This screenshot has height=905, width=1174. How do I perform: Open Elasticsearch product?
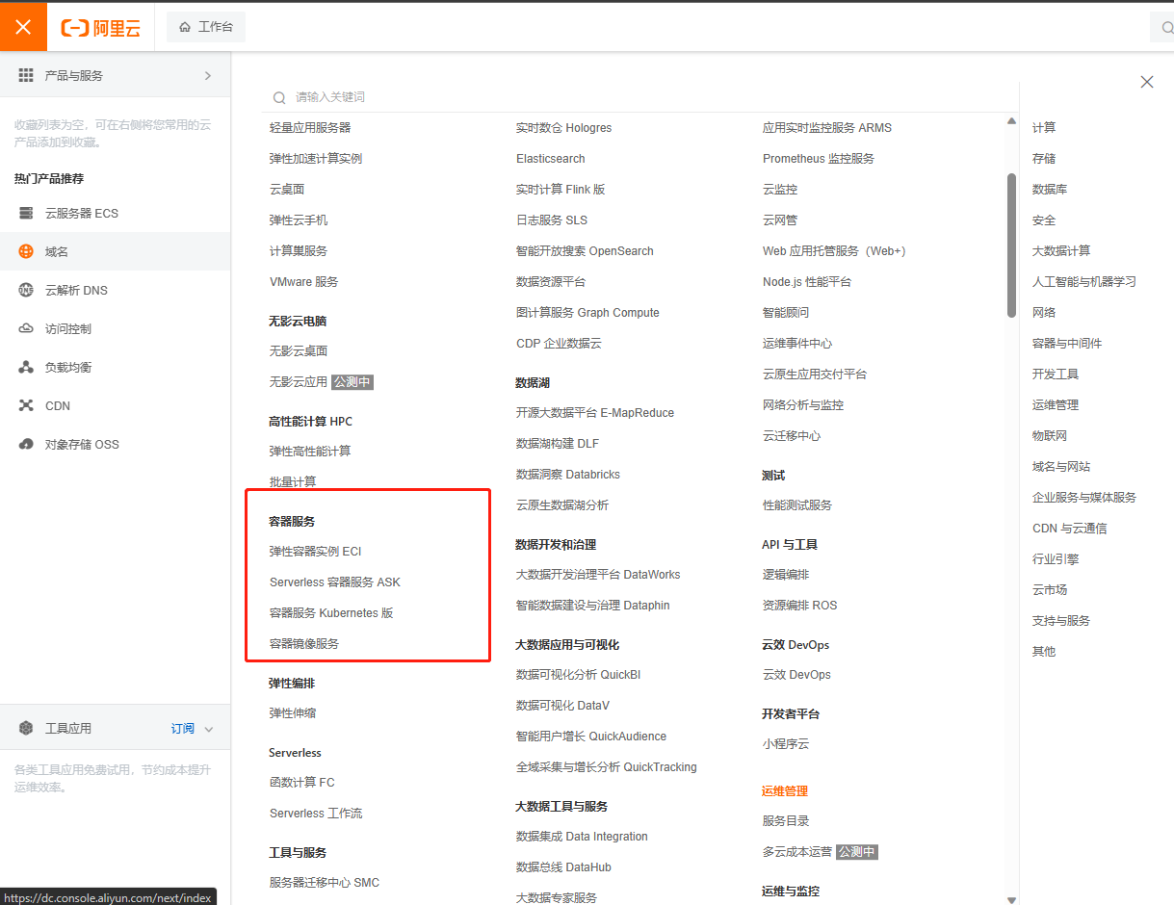(551, 158)
